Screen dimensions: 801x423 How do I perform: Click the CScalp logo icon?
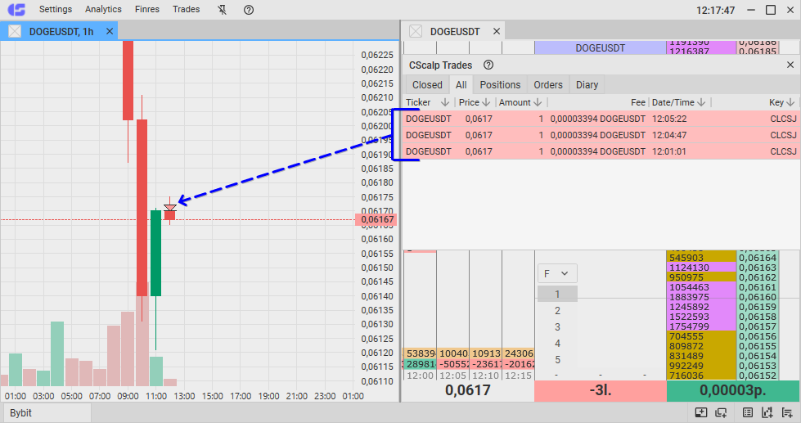(x=16, y=10)
